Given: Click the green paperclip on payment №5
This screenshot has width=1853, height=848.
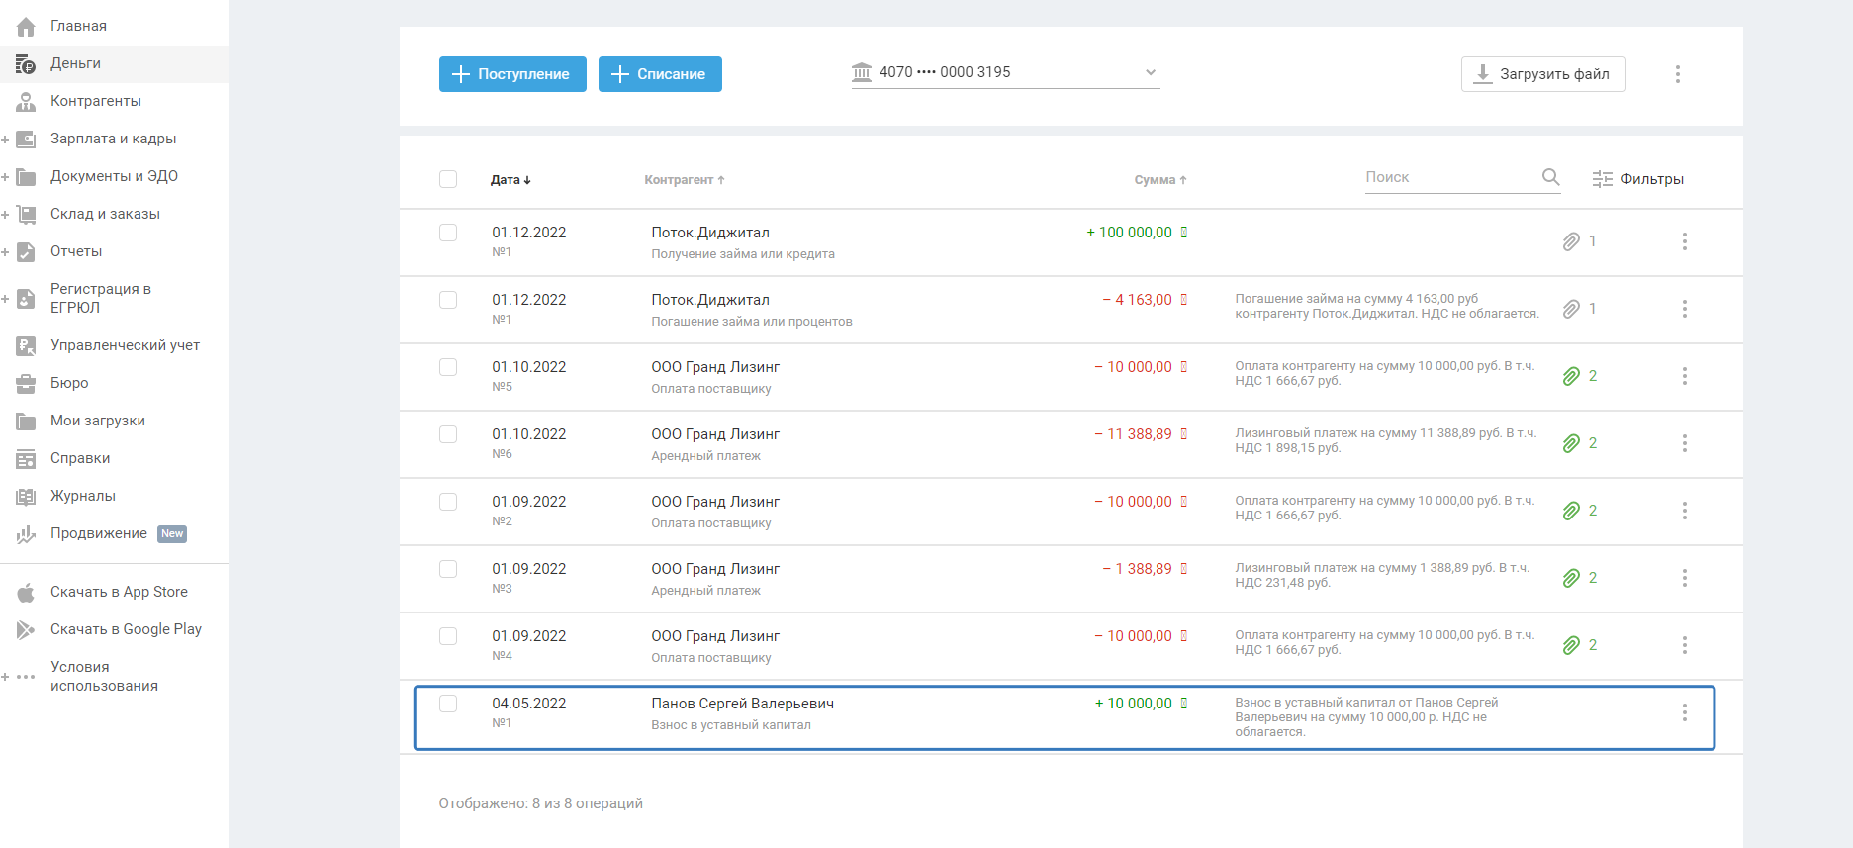Looking at the screenshot, I should [1571, 376].
